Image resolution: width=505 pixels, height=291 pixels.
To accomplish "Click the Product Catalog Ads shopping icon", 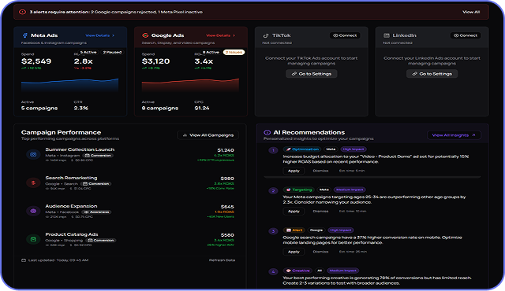I will click(33, 239).
